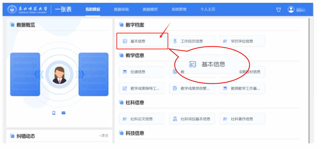Viewport: 318px width, 149px height.
Task: Switch to the 数据模型 tab
Action: [x=150, y=9]
